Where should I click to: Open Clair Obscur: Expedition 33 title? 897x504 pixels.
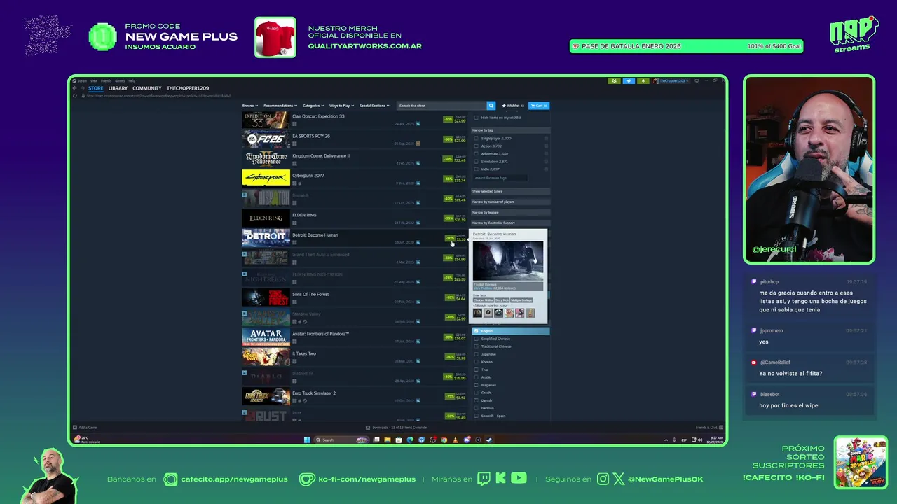(318, 116)
